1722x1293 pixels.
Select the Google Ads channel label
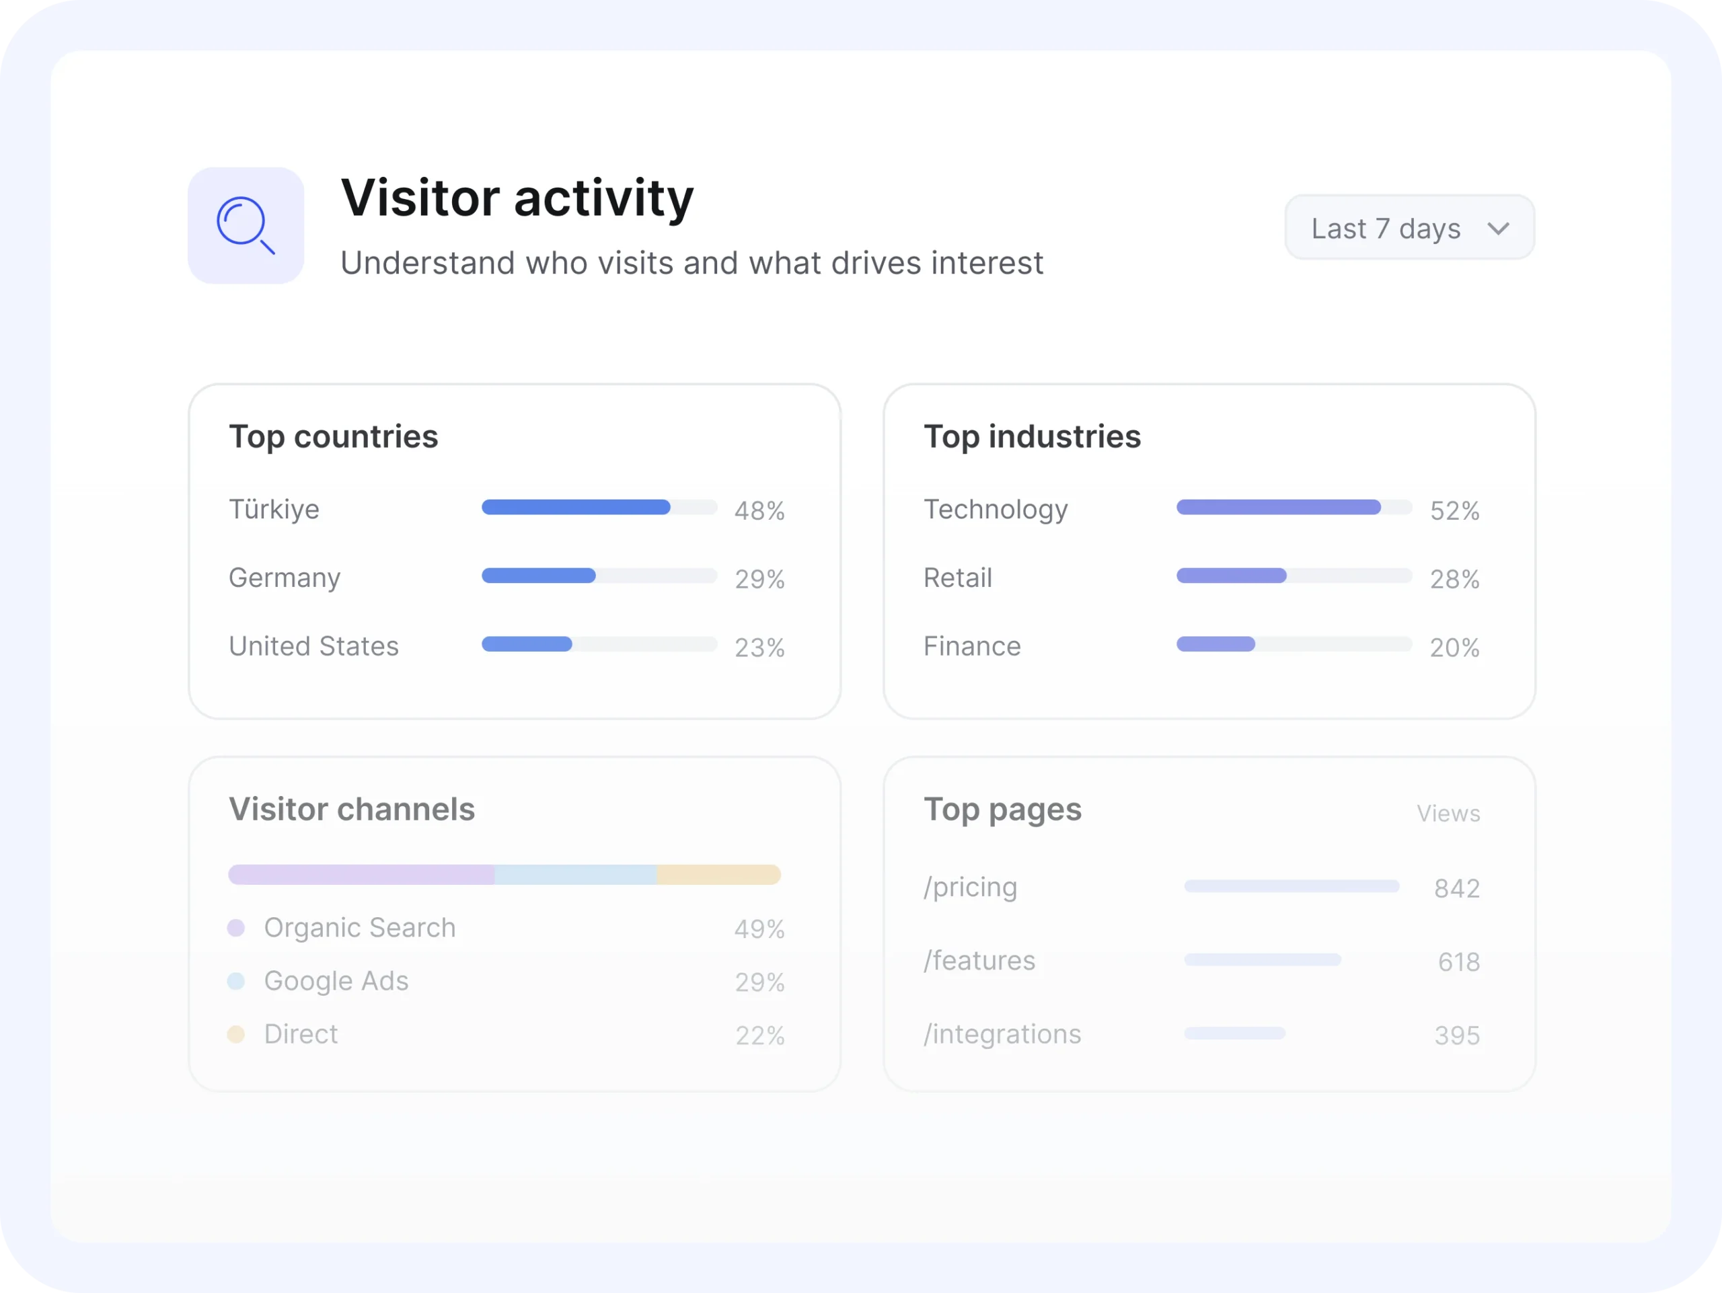[336, 981]
